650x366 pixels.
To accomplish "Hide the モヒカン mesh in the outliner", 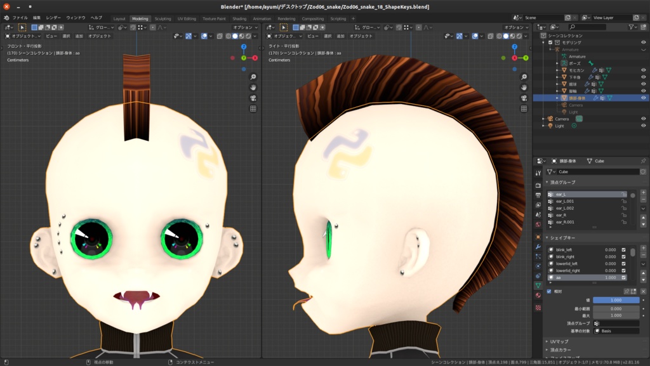I will [x=644, y=69].
